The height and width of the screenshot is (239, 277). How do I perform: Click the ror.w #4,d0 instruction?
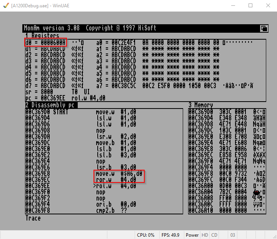116,180
